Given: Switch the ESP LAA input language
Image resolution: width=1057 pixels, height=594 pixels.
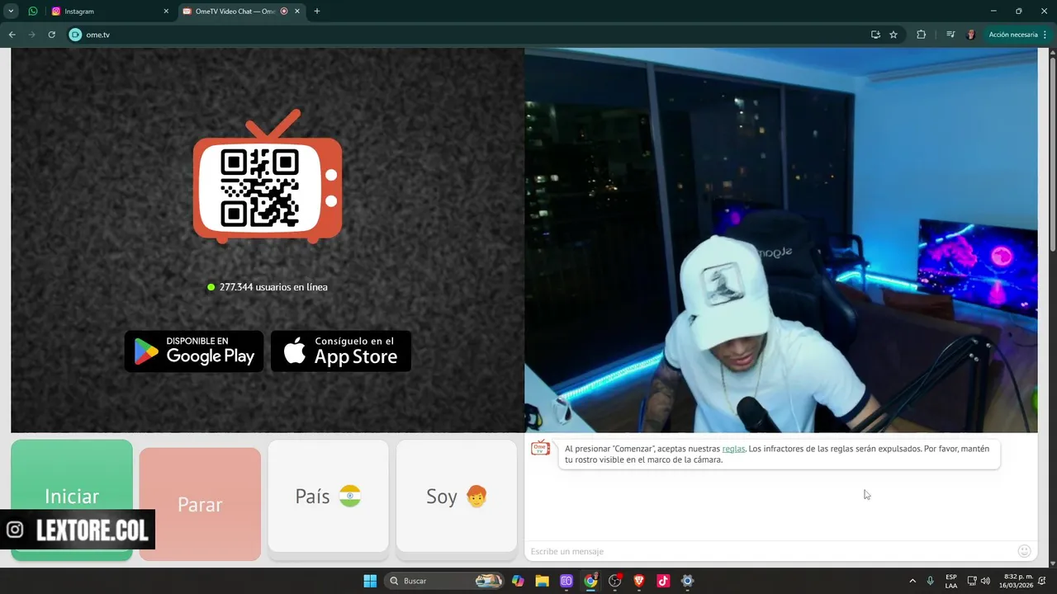Looking at the screenshot, I should pos(951,581).
